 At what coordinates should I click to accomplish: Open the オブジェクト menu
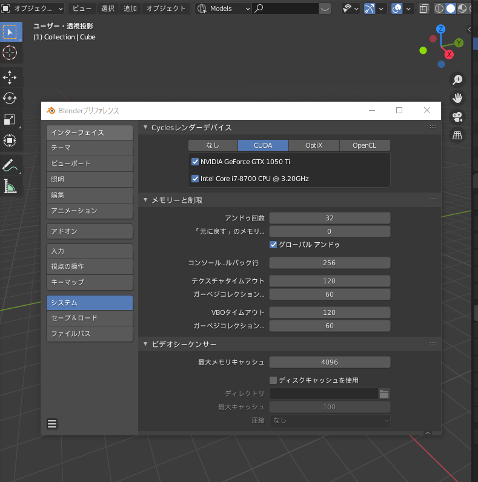click(166, 8)
